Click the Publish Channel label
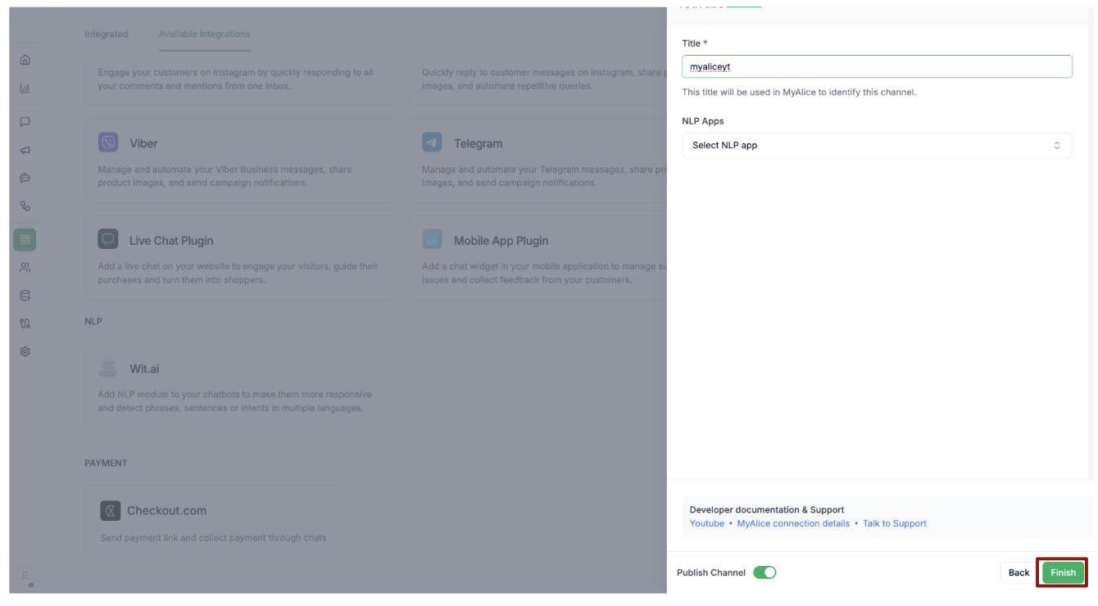Viewport: 1098px width, 606px height. [711, 572]
